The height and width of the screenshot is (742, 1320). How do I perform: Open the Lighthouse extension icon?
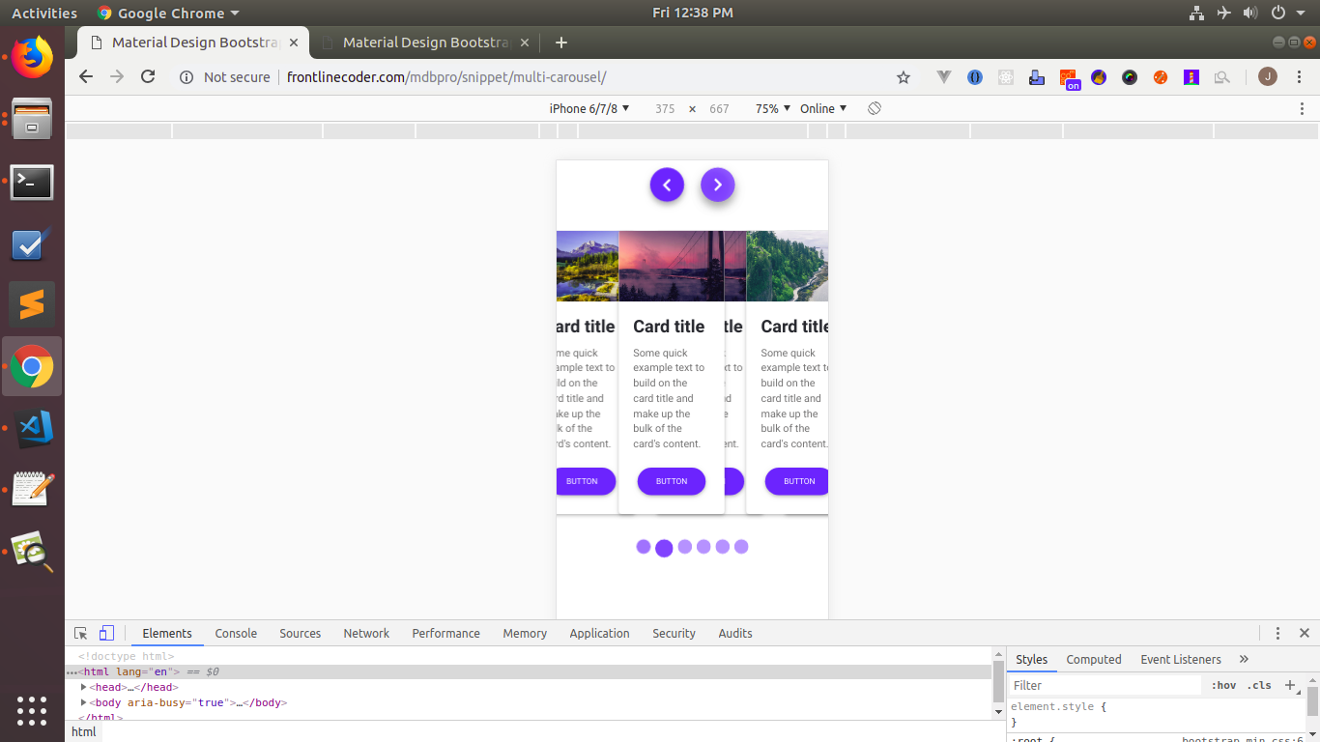tap(1191, 77)
